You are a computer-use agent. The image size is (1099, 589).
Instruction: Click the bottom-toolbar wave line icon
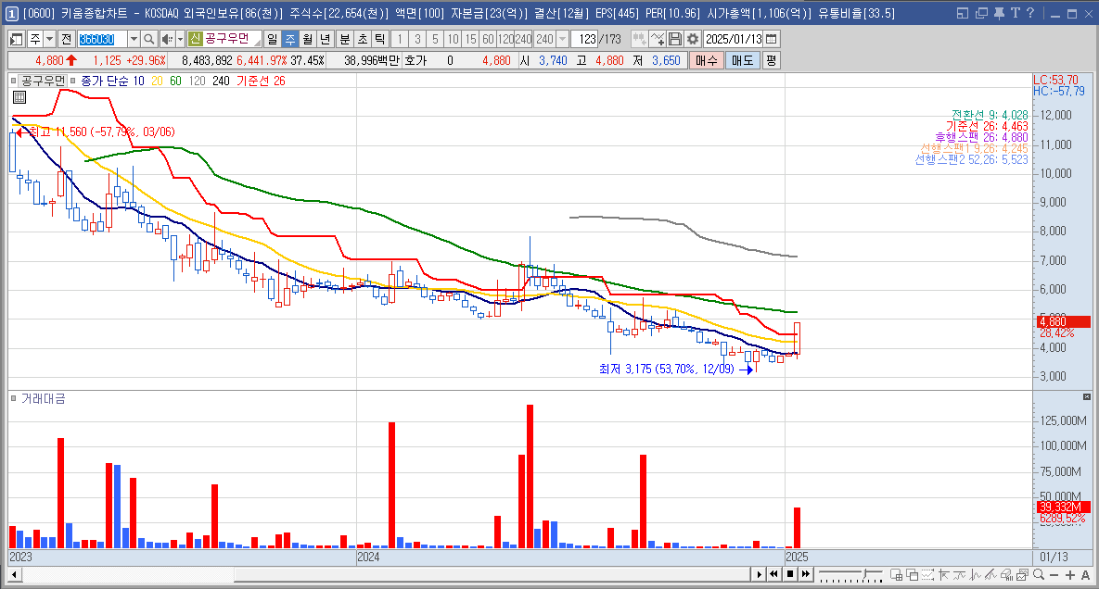(960, 575)
